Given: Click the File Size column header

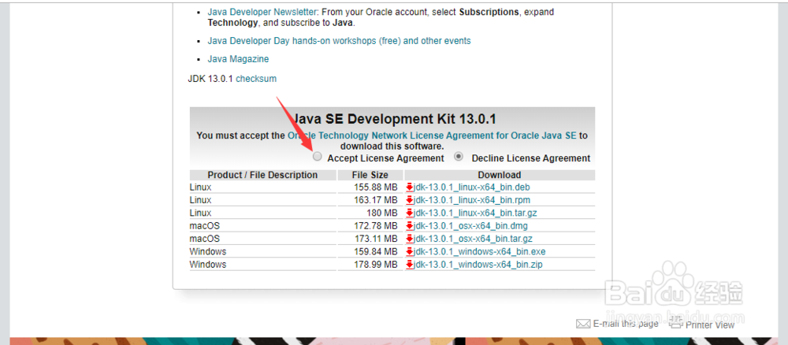Looking at the screenshot, I should (x=370, y=175).
